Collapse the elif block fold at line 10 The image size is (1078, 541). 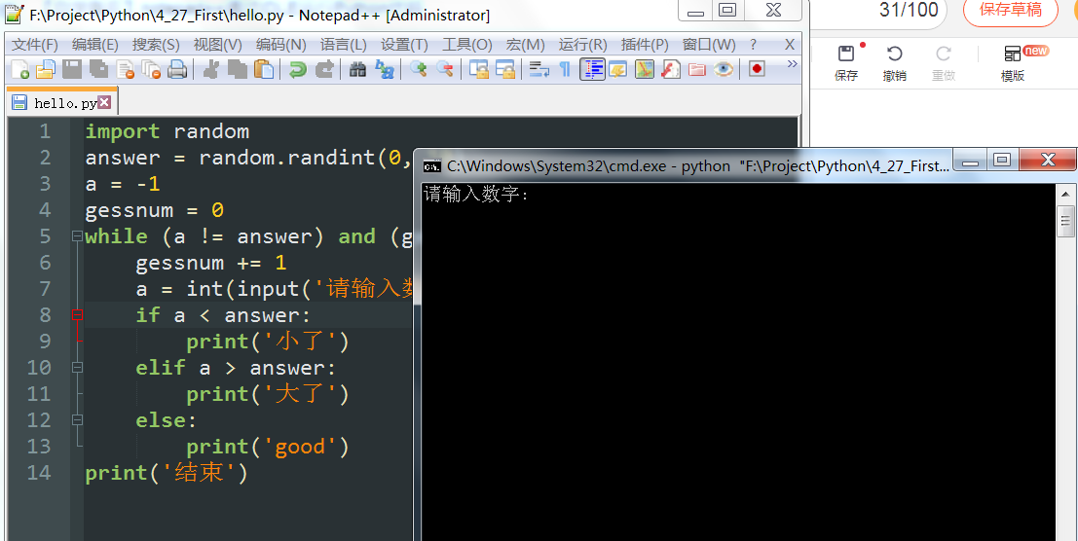(x=77, y=368)
